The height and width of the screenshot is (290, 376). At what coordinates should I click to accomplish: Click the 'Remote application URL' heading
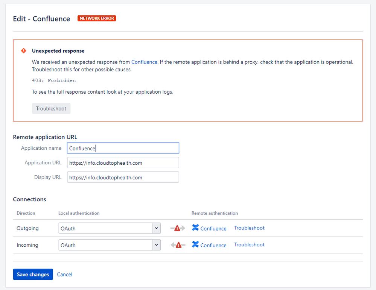pyautogui.click(x=45, y=137)
